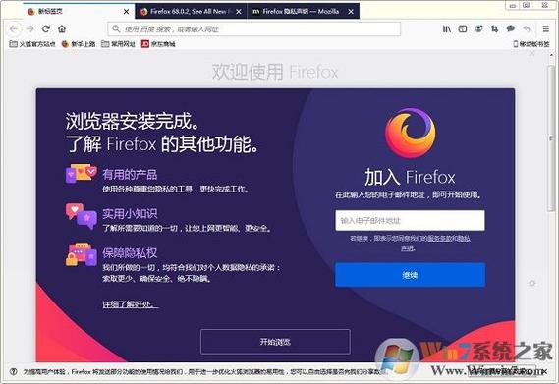Dismiss the welcome overlay with the X
The height and width of the screenshot is (384, 559).
532,53
